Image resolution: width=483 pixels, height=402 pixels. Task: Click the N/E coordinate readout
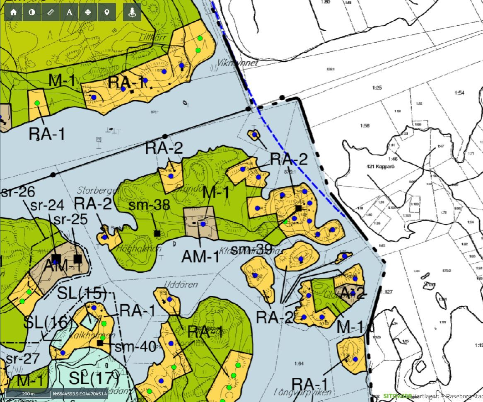coord(80,393)
